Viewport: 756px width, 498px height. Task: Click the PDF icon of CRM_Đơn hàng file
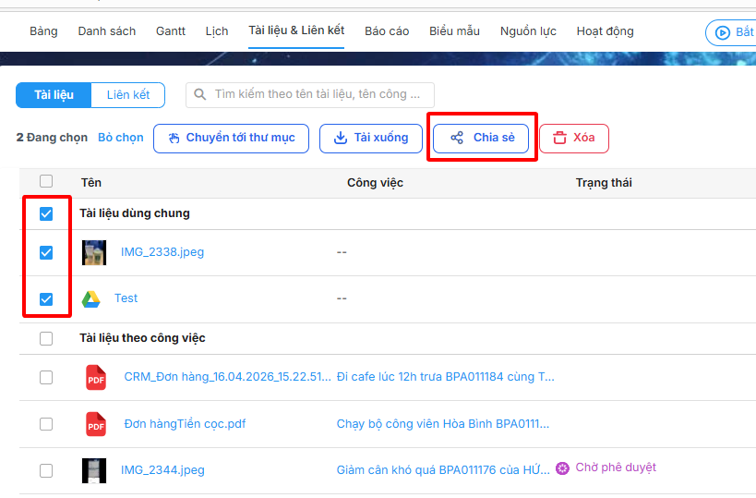(x=95, y=377)
